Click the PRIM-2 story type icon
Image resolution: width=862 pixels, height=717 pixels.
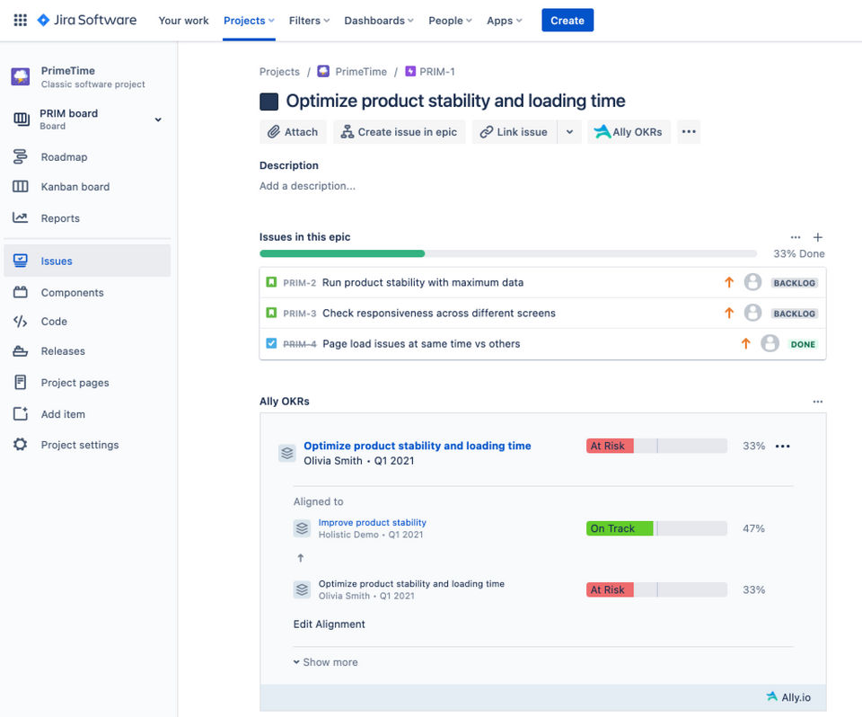tap(271, 282)
